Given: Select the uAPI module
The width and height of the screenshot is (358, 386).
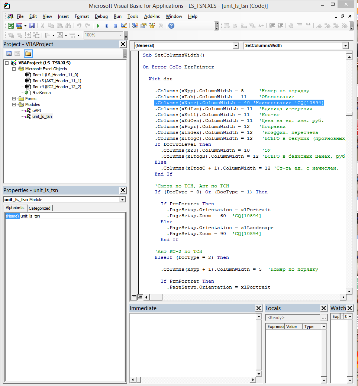Looking at the screenshot, I should coord(37,110).
